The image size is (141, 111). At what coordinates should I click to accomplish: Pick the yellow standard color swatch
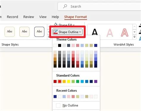69,81
